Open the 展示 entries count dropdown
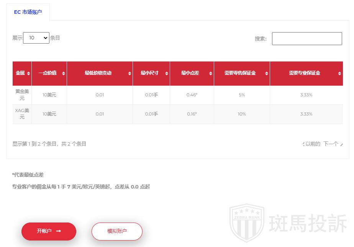This screenshot has width=354, height=247. click(x=36, y=38)
